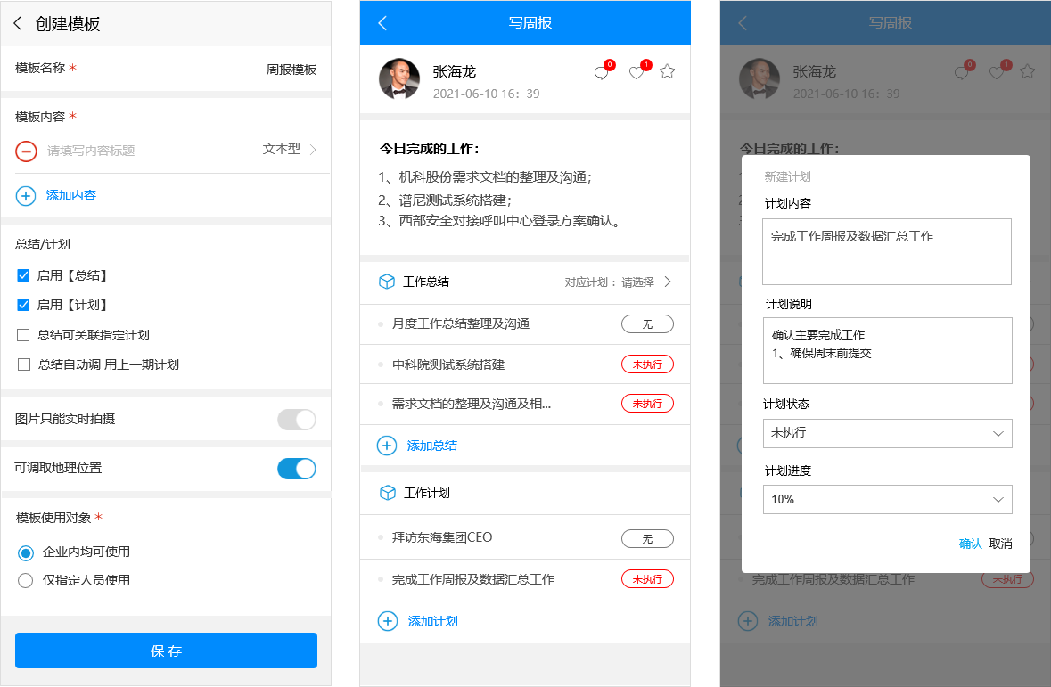Open the 计划状态 dropdown showing 未执行
The image size is (1051, 687).
coord(886,433)
